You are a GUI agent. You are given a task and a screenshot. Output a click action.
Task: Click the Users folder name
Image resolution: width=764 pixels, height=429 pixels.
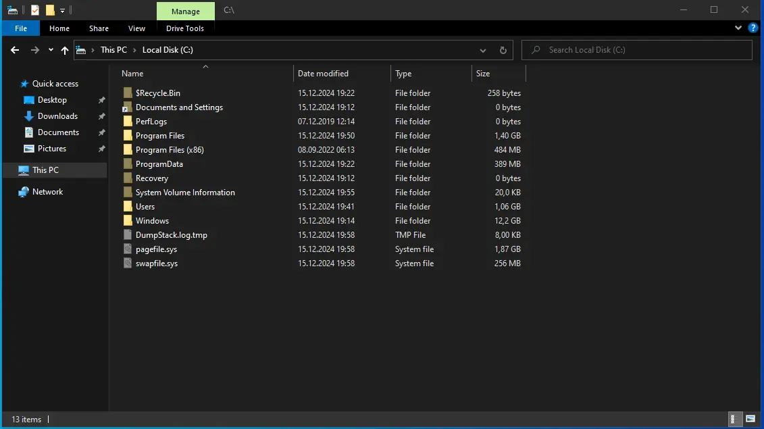145,207
